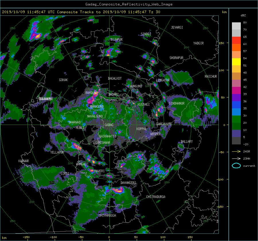
Task: Click the SINDHANUR city label
Action: click(177, 103)
